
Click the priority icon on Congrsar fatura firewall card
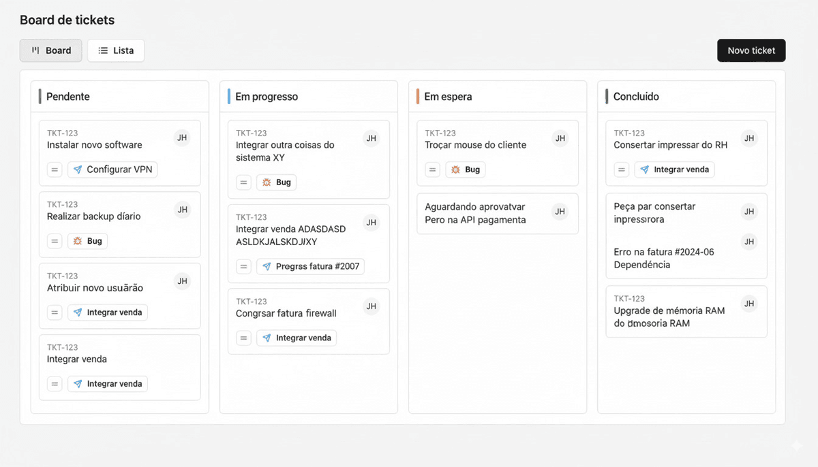[x=243, y=338]
